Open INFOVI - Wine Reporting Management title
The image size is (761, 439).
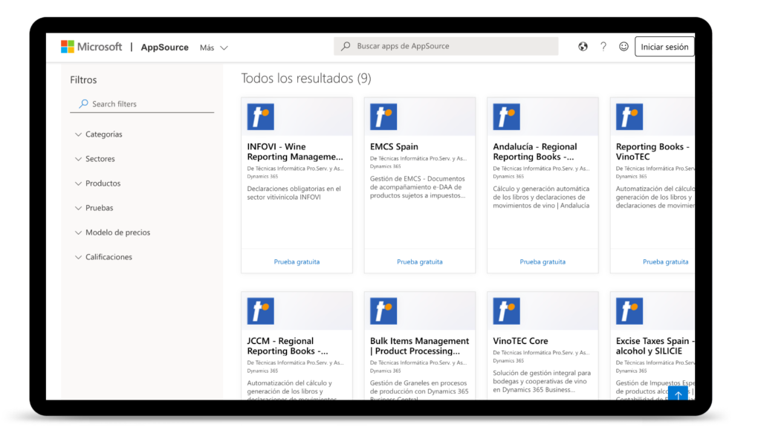tap(295, 152)
